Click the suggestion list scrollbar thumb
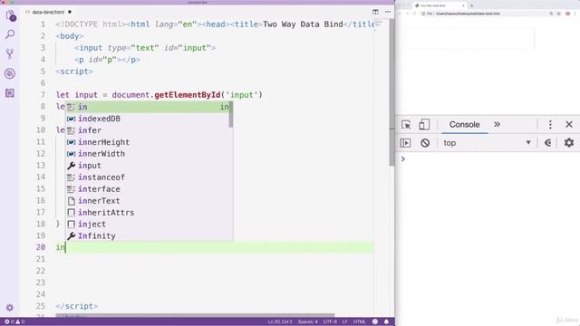Image resolution: width=580 pixels, height=326 pixels. pyautogui.click(x=231, y=115)
